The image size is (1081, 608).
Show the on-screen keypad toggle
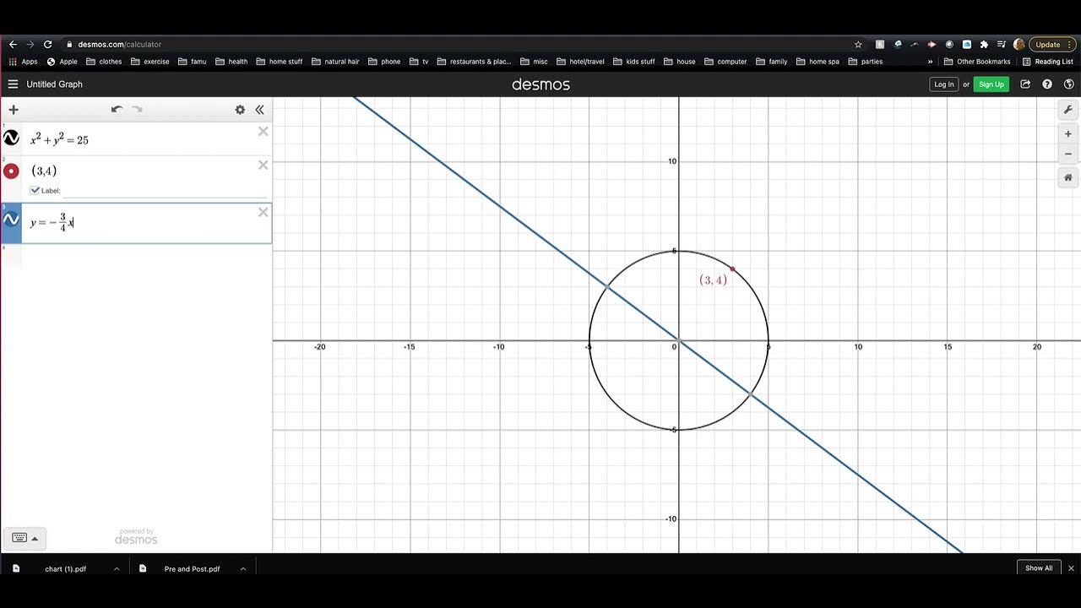24,538
